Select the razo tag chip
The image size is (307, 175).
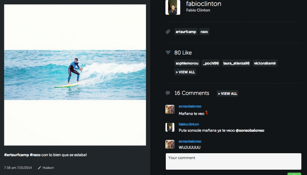point(204,32)
